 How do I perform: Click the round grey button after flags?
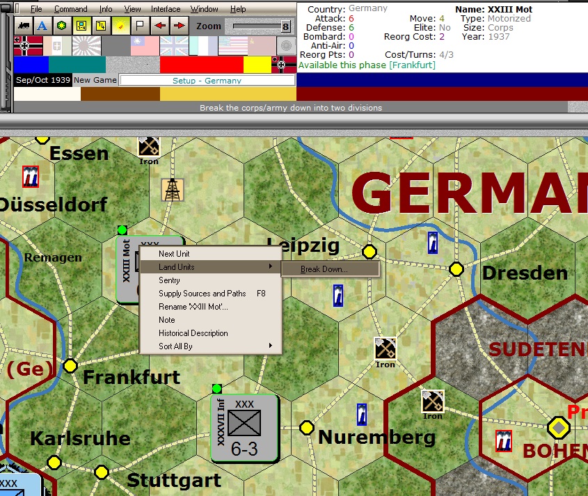286,46
